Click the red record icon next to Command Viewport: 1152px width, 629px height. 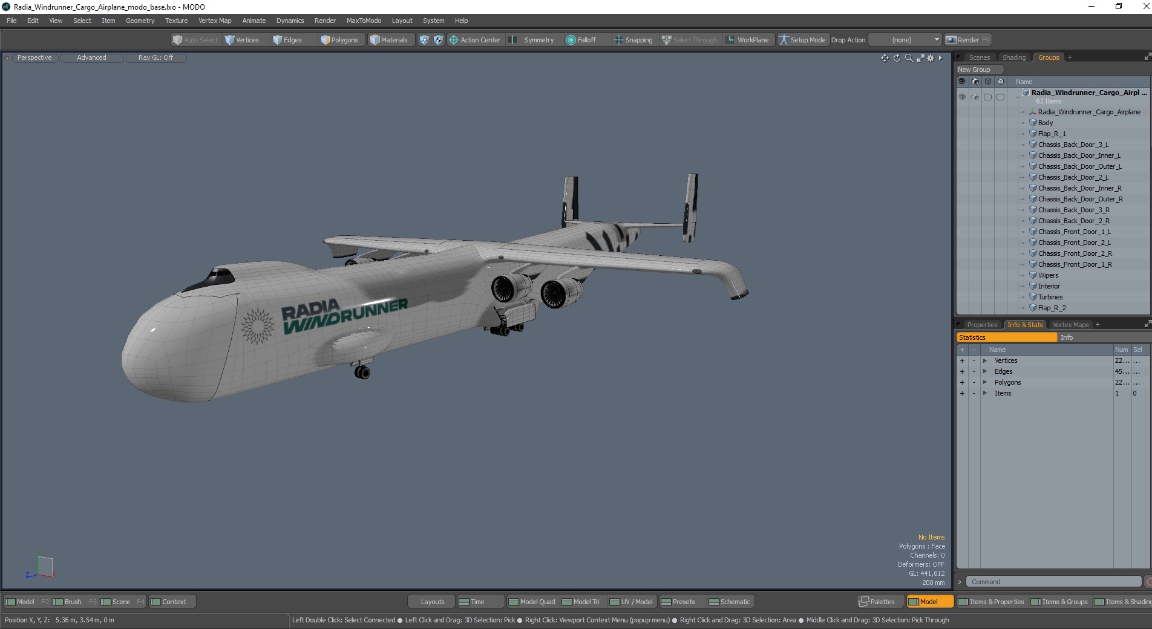1148,582
